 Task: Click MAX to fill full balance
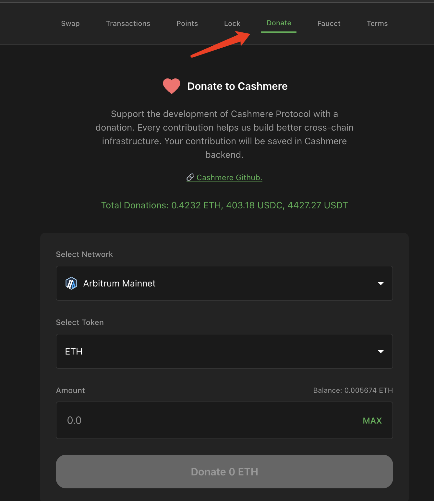pyautogui.click(x=372, y=421)
